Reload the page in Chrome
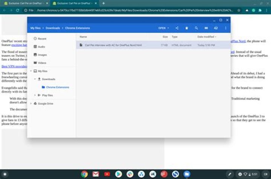 (17, 10)
